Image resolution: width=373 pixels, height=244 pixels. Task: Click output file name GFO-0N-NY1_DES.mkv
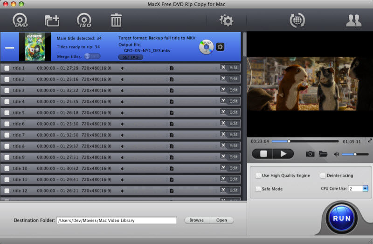click(x=147, y=51)
